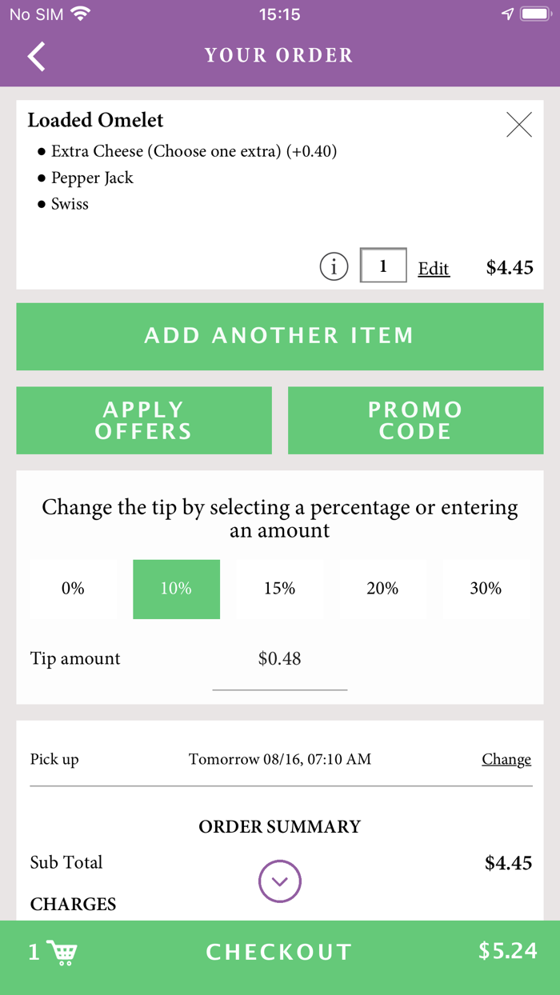
Task: Set tip to 20%
Action: click(x=382, y=589)
